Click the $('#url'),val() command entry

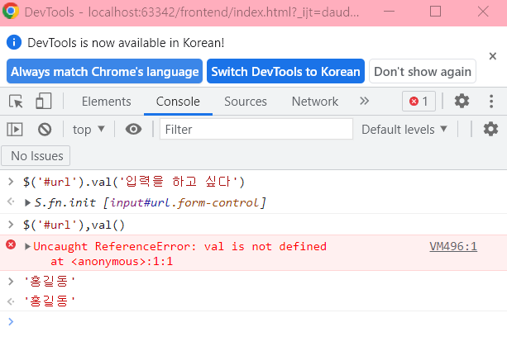click(x=74, y=225)
